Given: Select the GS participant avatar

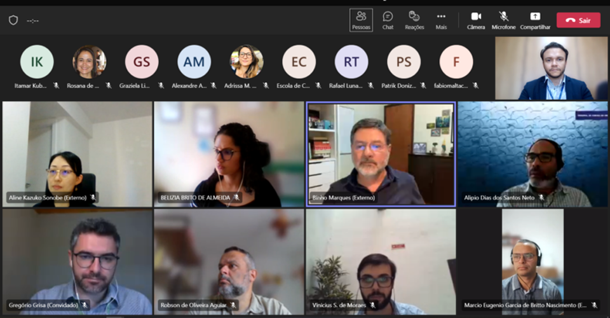Looking at the screenshot, I should pyautogui.click(x=142, y=62).
